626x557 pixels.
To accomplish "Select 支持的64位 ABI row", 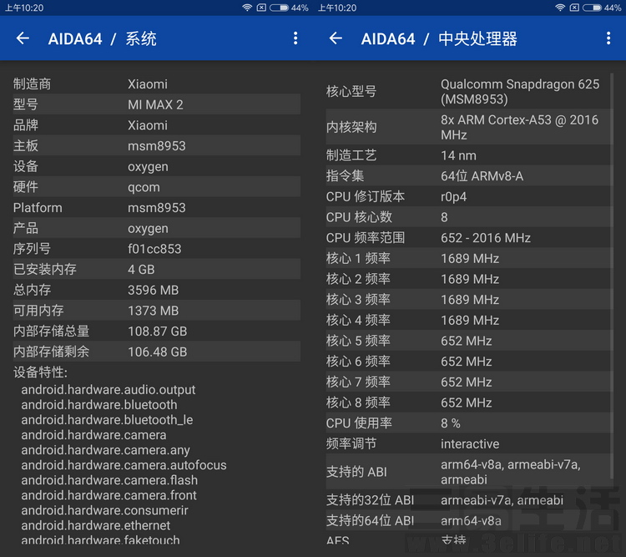I will [468, 520].
